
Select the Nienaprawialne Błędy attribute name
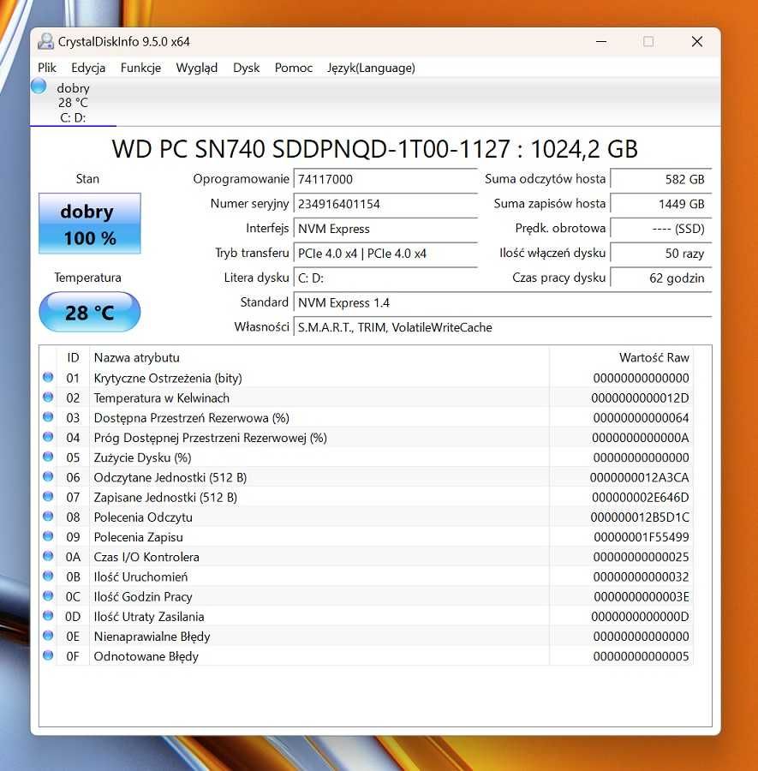[x=152, y=637]
